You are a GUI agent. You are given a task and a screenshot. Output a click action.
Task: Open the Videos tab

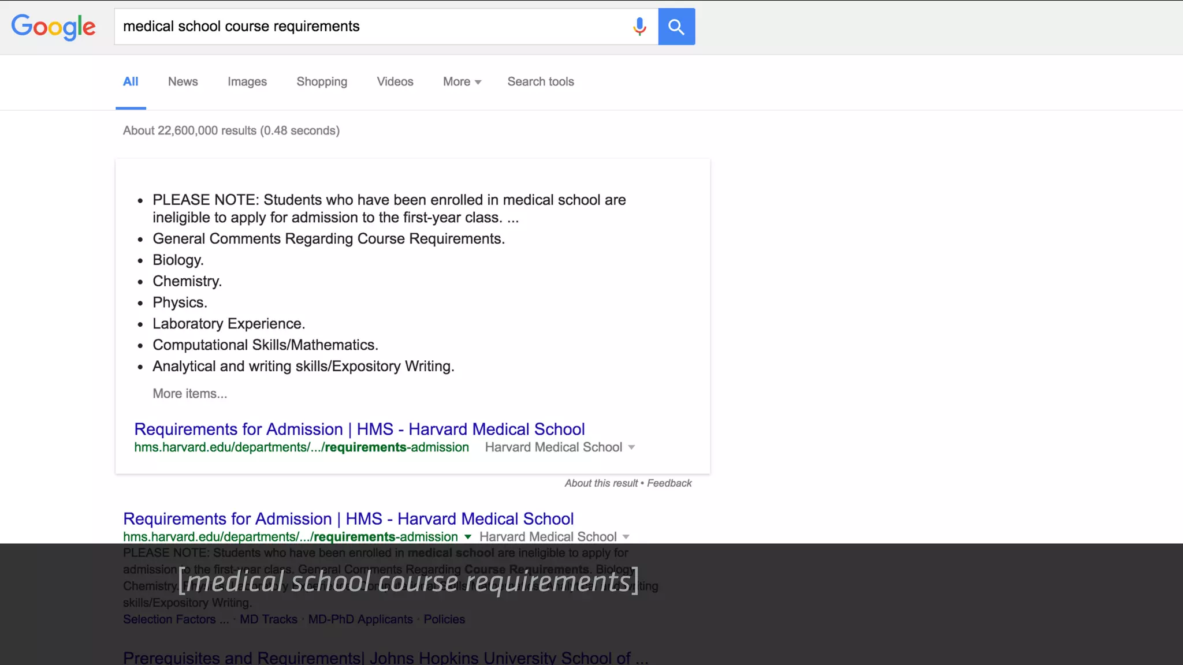coord(395,81)
